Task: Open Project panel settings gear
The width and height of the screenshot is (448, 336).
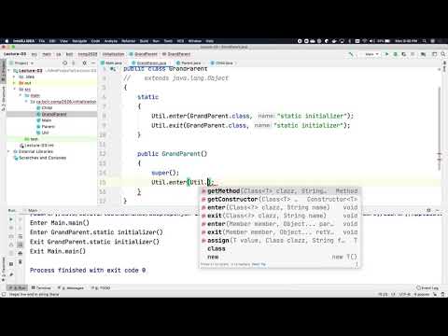Action: (84, 63)
